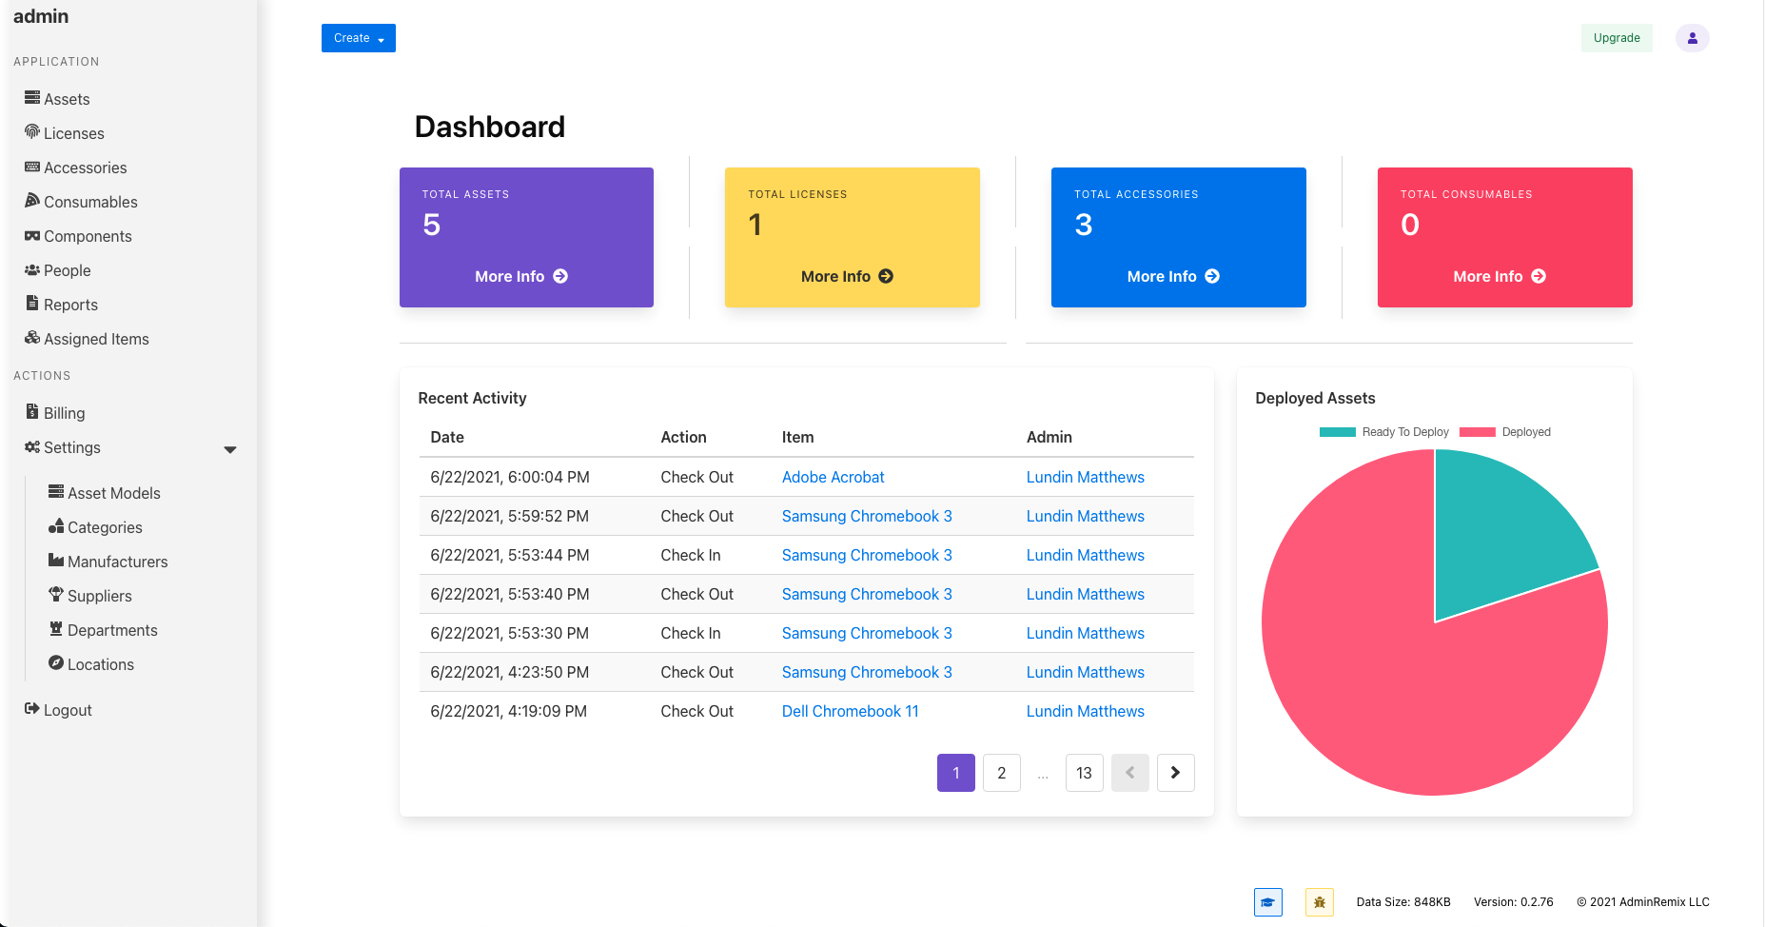Open Samsung Chromebook 3 from 4:23:50 PM row

point(867,672)
